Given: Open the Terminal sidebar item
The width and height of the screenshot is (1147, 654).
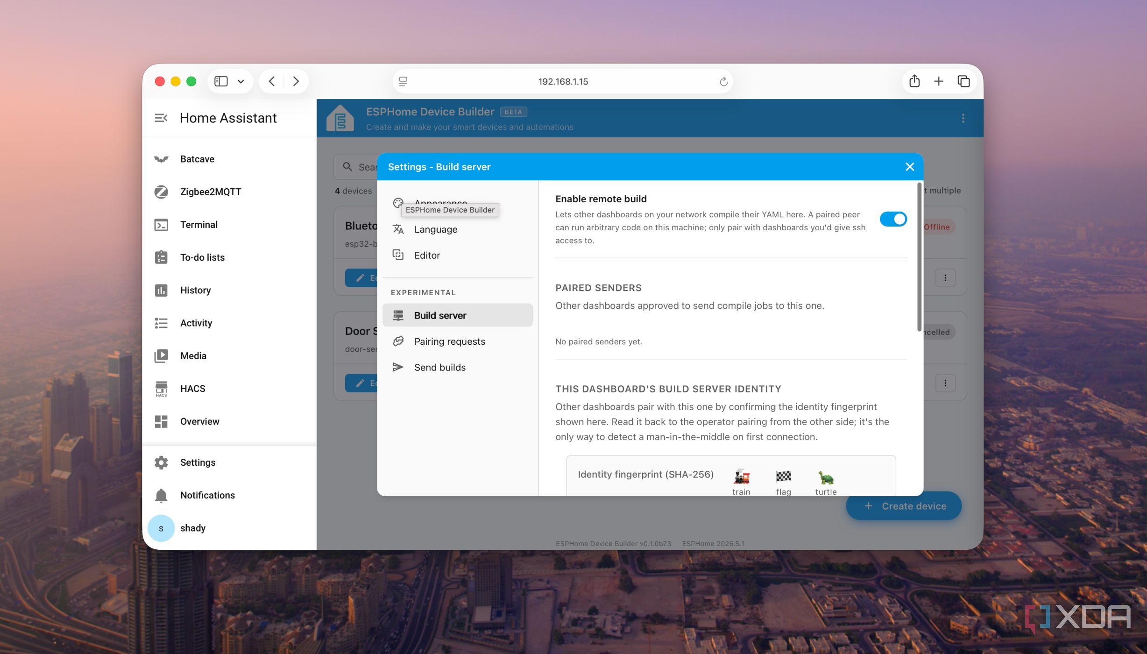Looking at the screenshot, I should (x=229, y=225).
